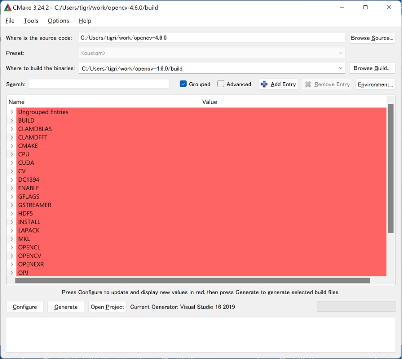This screenshot has width=402, height=359.
Task: Open the build directory dropdown arrow
Action: pyautogui.click(x=341, y=68)
